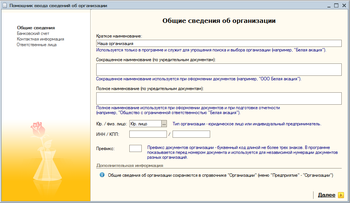Go to the Банковский счет step
Viewport: 350px width, 203px height.
(x=33, y=33)
